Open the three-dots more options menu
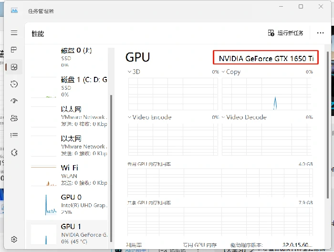Image resolution: width=334 pixels, height=252 pixels. point(320,33)
